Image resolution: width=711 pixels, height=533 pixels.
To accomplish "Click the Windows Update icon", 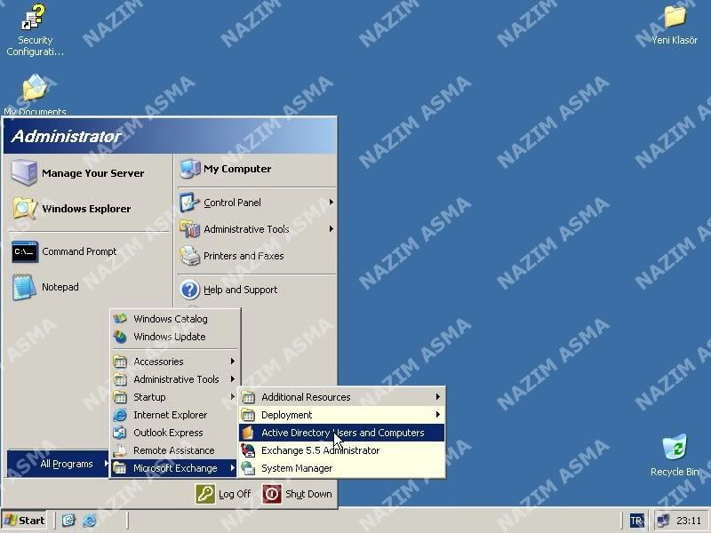I will 120,337.
